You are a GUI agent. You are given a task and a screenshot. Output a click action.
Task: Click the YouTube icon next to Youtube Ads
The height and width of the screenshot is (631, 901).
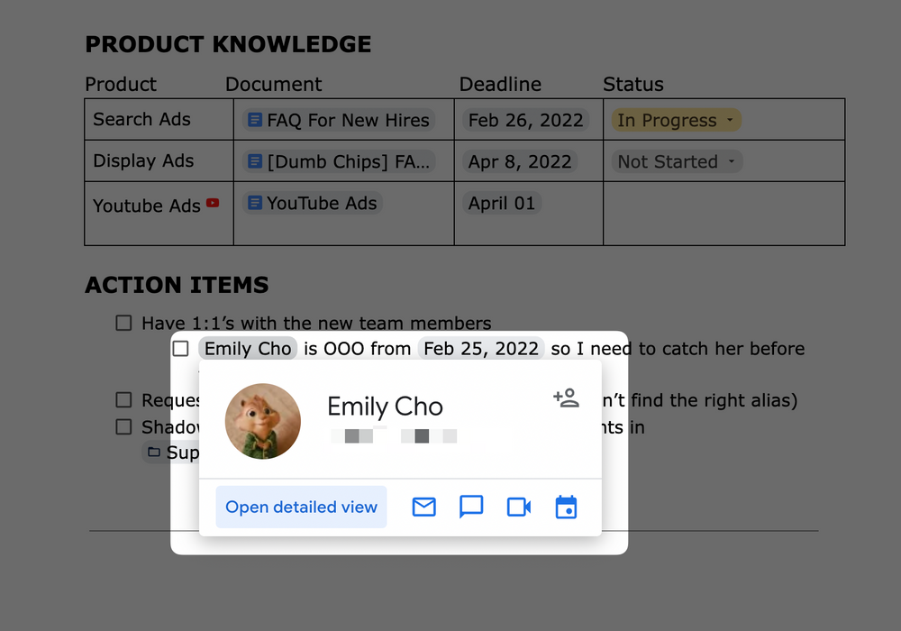coord(213,203)
